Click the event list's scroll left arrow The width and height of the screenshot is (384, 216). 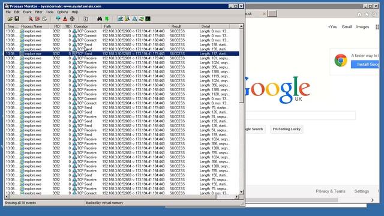(7, 197)
